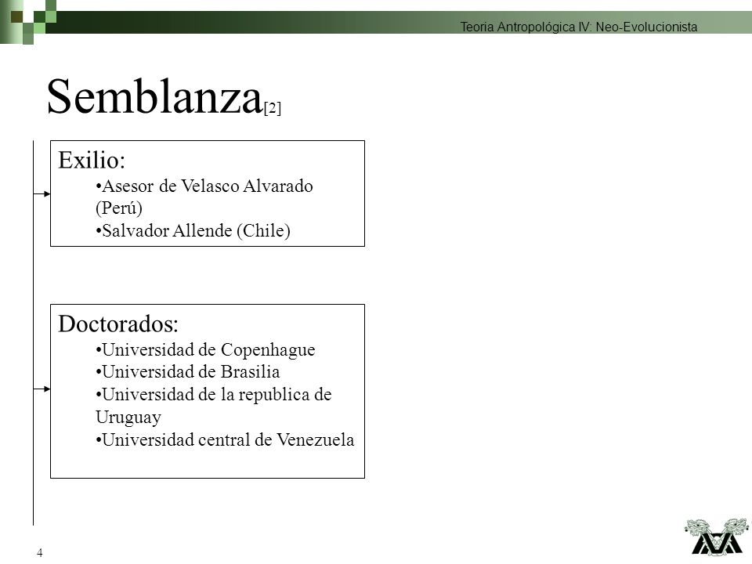Click the header 'Teoria Antropológica IV: Neo-Evolucionista'
The height and width of the screenshot is (564, 752).
579,27
